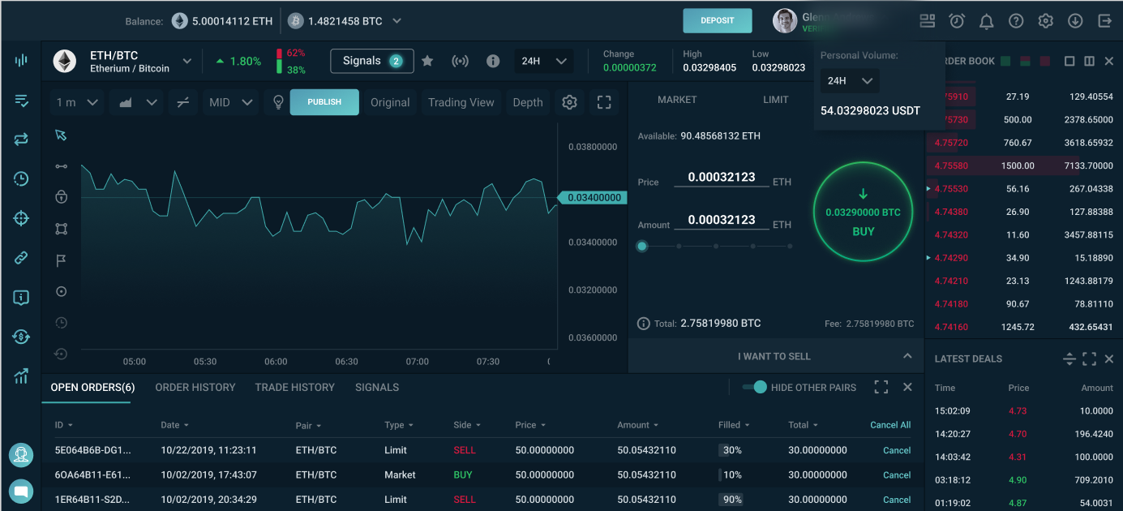Screen dimensions: 1123x511
Task: Click the fullscreen chart icon
Action: coord(603,102)
